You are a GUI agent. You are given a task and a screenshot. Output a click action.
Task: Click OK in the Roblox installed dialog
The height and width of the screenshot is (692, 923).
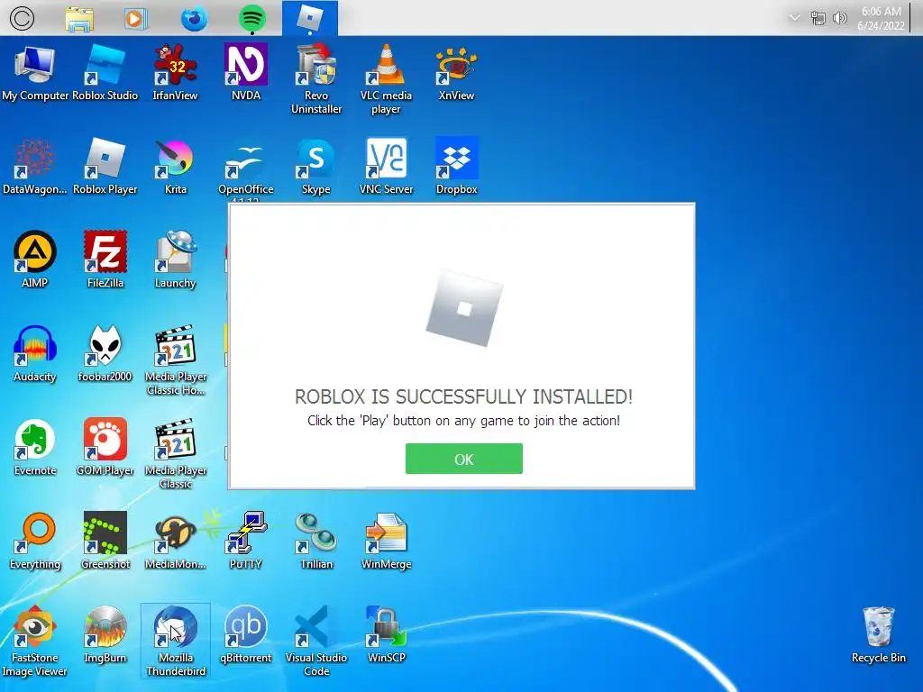point(464,459)
